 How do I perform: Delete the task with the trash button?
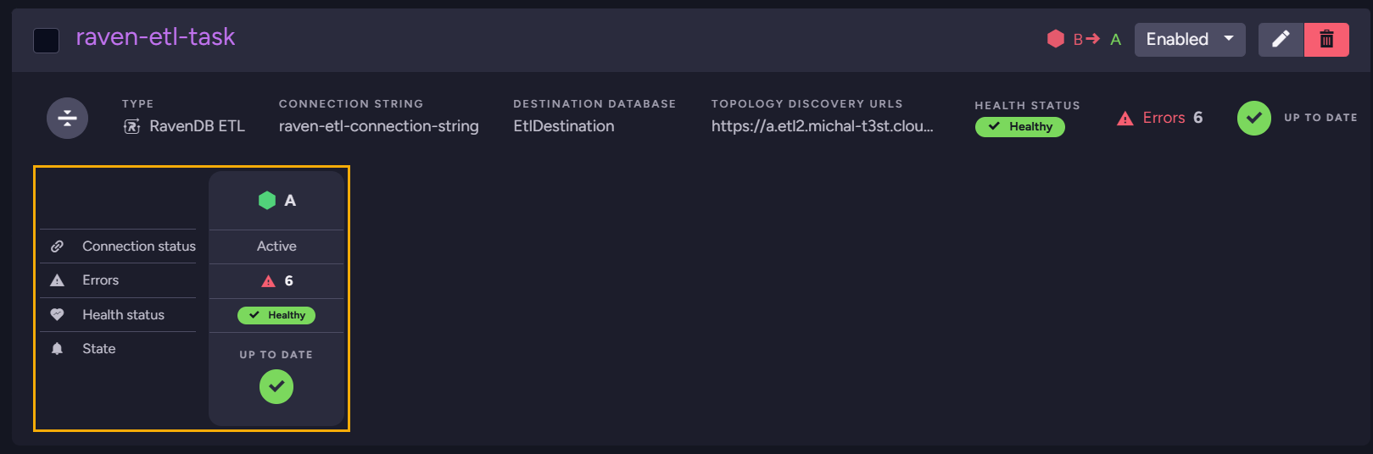click(1326, 40)
